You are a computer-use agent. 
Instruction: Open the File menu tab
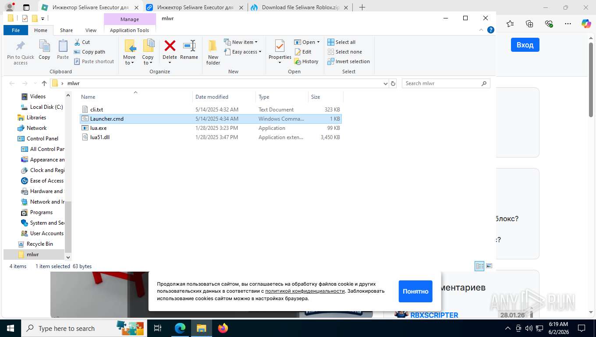(x=16, y=30)
